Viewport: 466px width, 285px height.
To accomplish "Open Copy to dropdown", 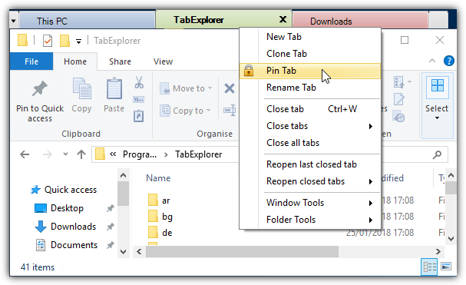I will (186, 111).
